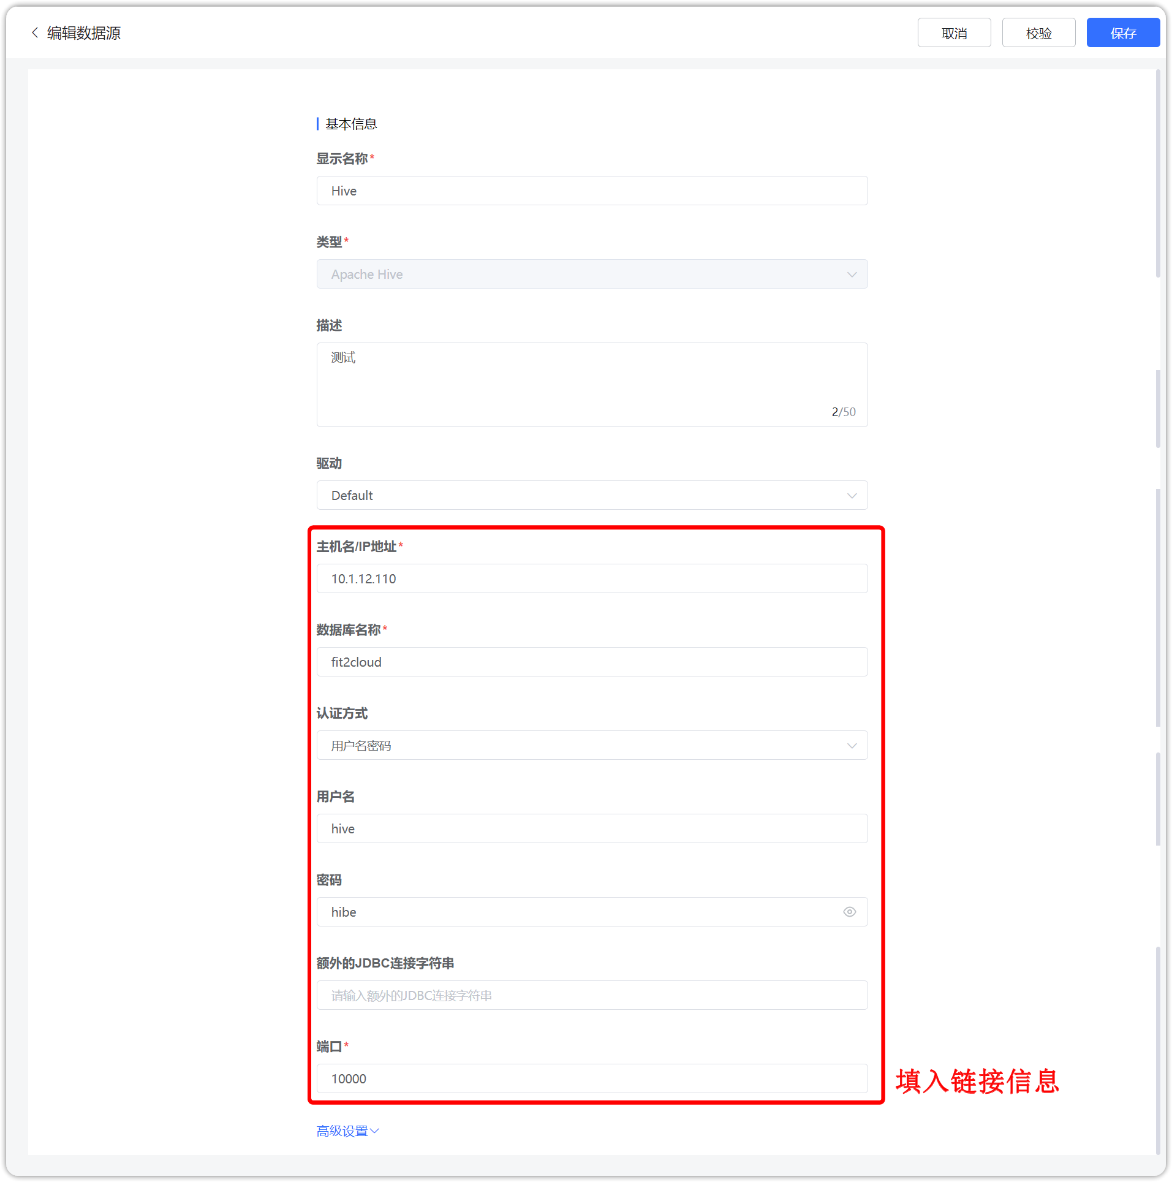Click the 显示名称 label
The width and height of the screenshot is (1172, 1182).
coord(342,159)
